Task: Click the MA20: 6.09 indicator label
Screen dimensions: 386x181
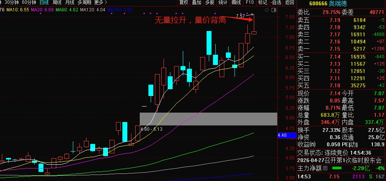Action: tap(42, 10)
